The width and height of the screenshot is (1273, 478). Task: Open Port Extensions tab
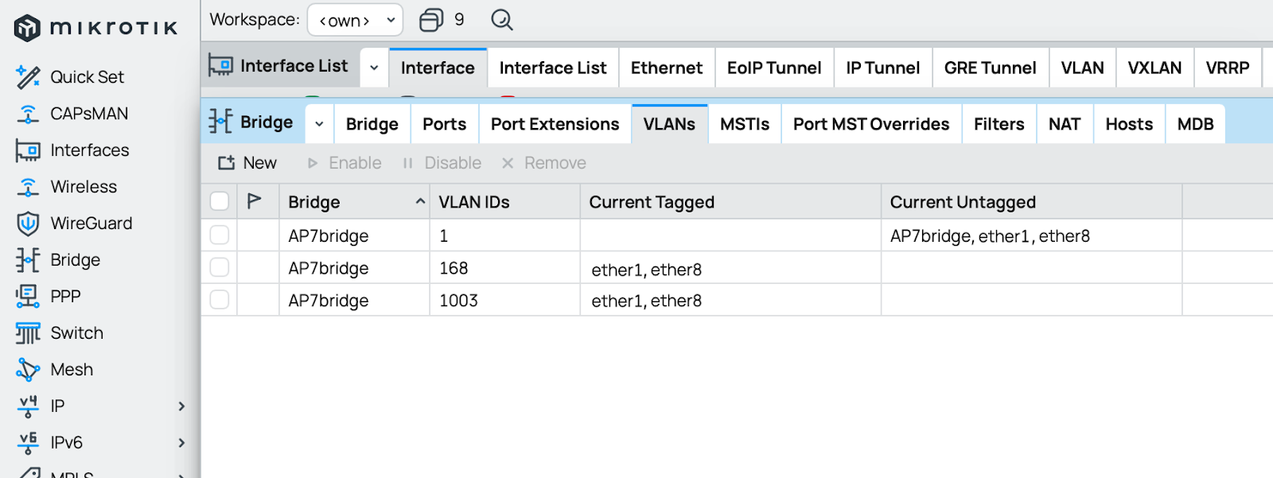(555, 124)
